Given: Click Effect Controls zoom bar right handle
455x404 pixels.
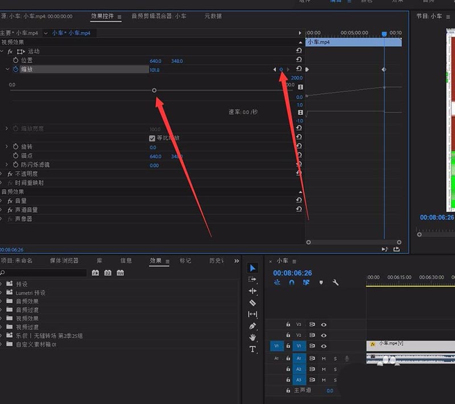Looking at the screenshot, I should (399, 242).
